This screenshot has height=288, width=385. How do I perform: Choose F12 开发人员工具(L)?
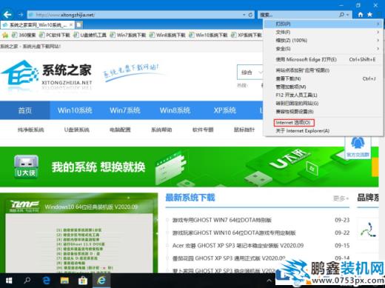324,95
